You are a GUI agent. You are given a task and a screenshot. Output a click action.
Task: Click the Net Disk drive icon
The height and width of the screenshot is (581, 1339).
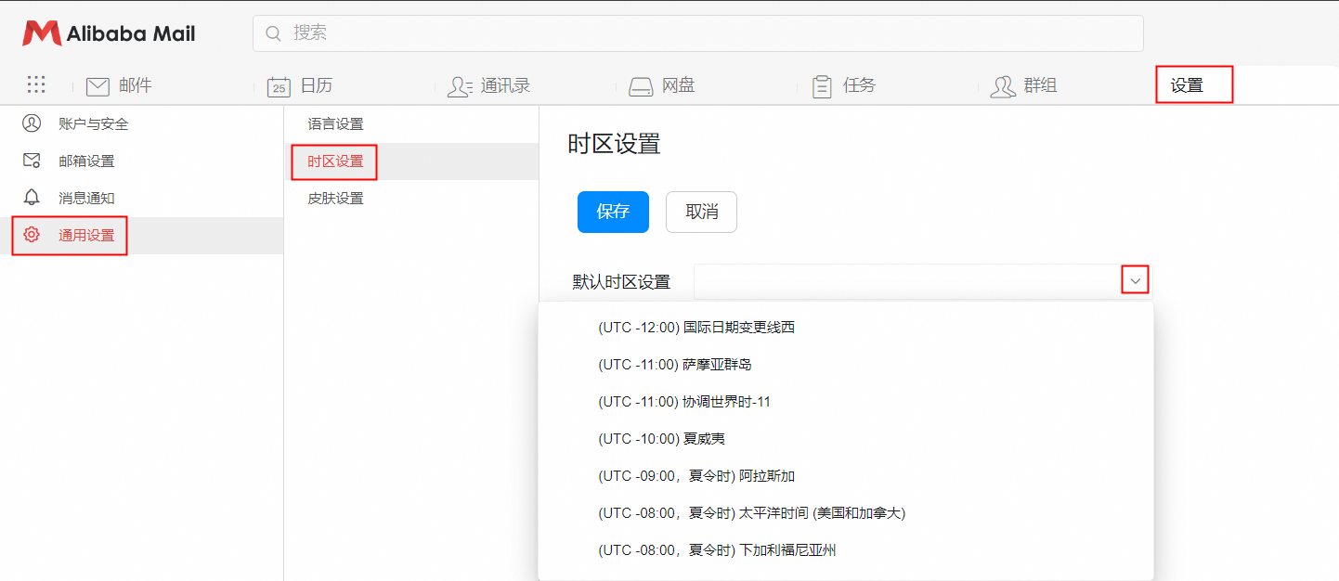[641, 86]
